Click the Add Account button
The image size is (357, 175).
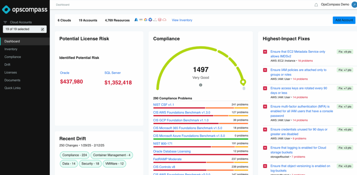coord(344,20)
